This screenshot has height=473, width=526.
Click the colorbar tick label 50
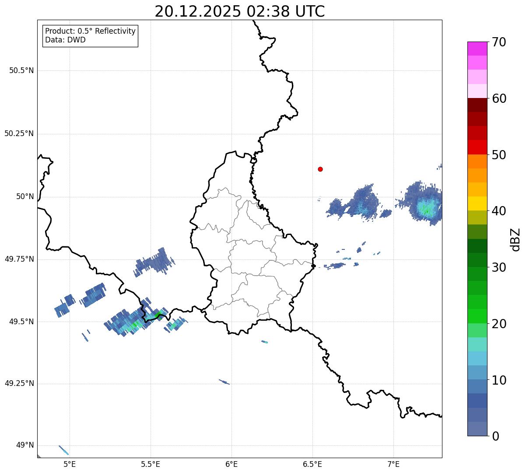[499, 155]
